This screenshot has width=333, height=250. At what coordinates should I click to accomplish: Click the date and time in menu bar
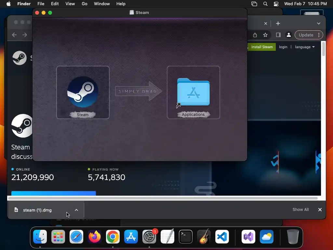click(305, 4)
